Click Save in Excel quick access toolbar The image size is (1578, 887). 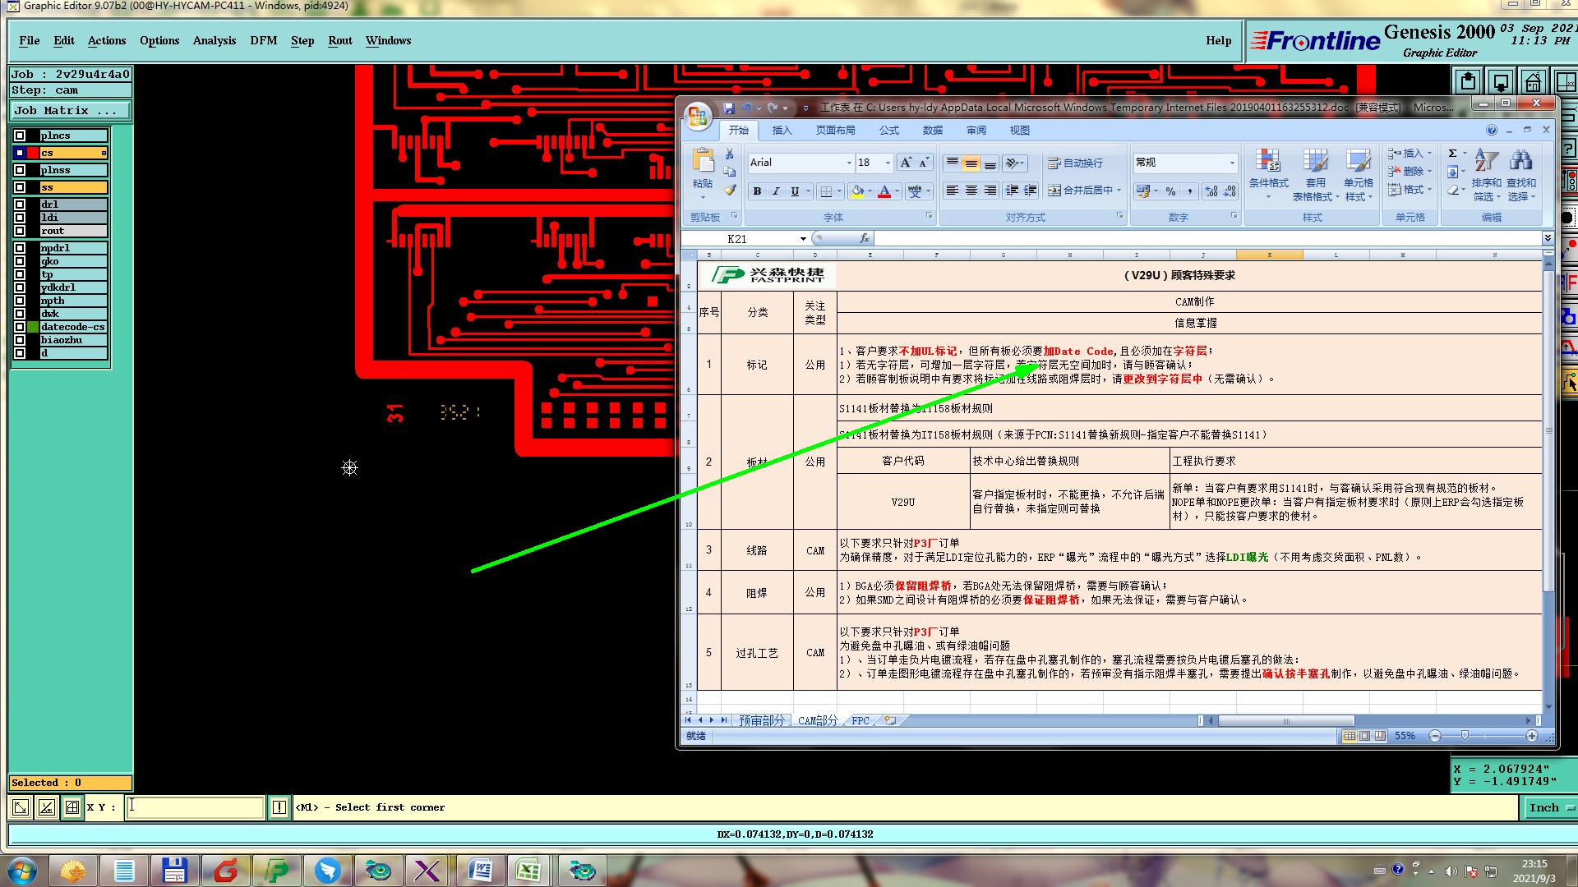pyautogui.click(x=728, y=108)
